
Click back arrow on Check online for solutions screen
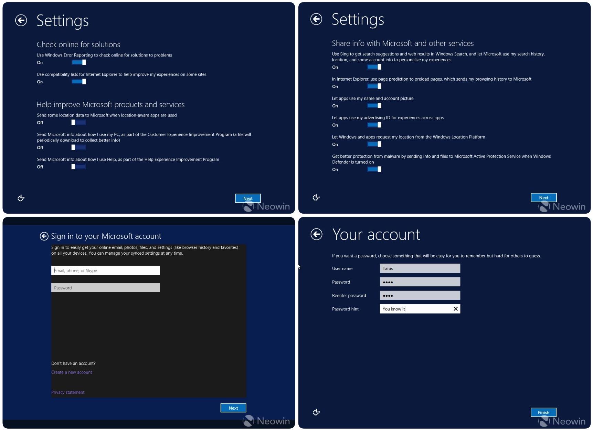pos(21,21)
